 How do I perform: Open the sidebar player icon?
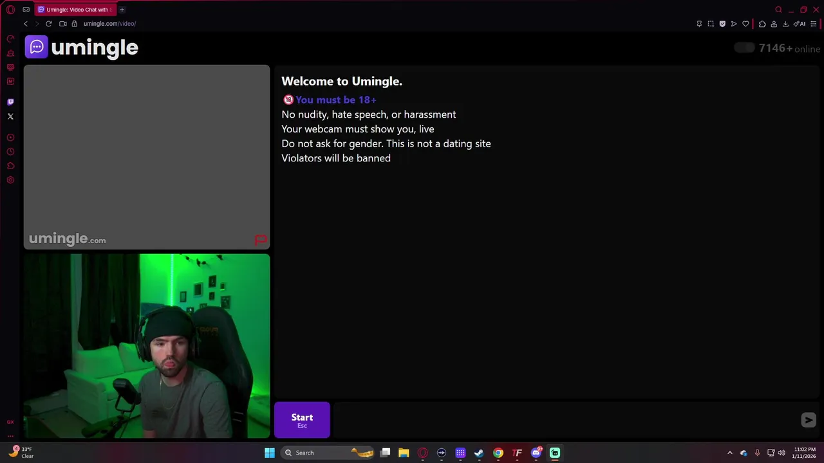tap(10, 138)
